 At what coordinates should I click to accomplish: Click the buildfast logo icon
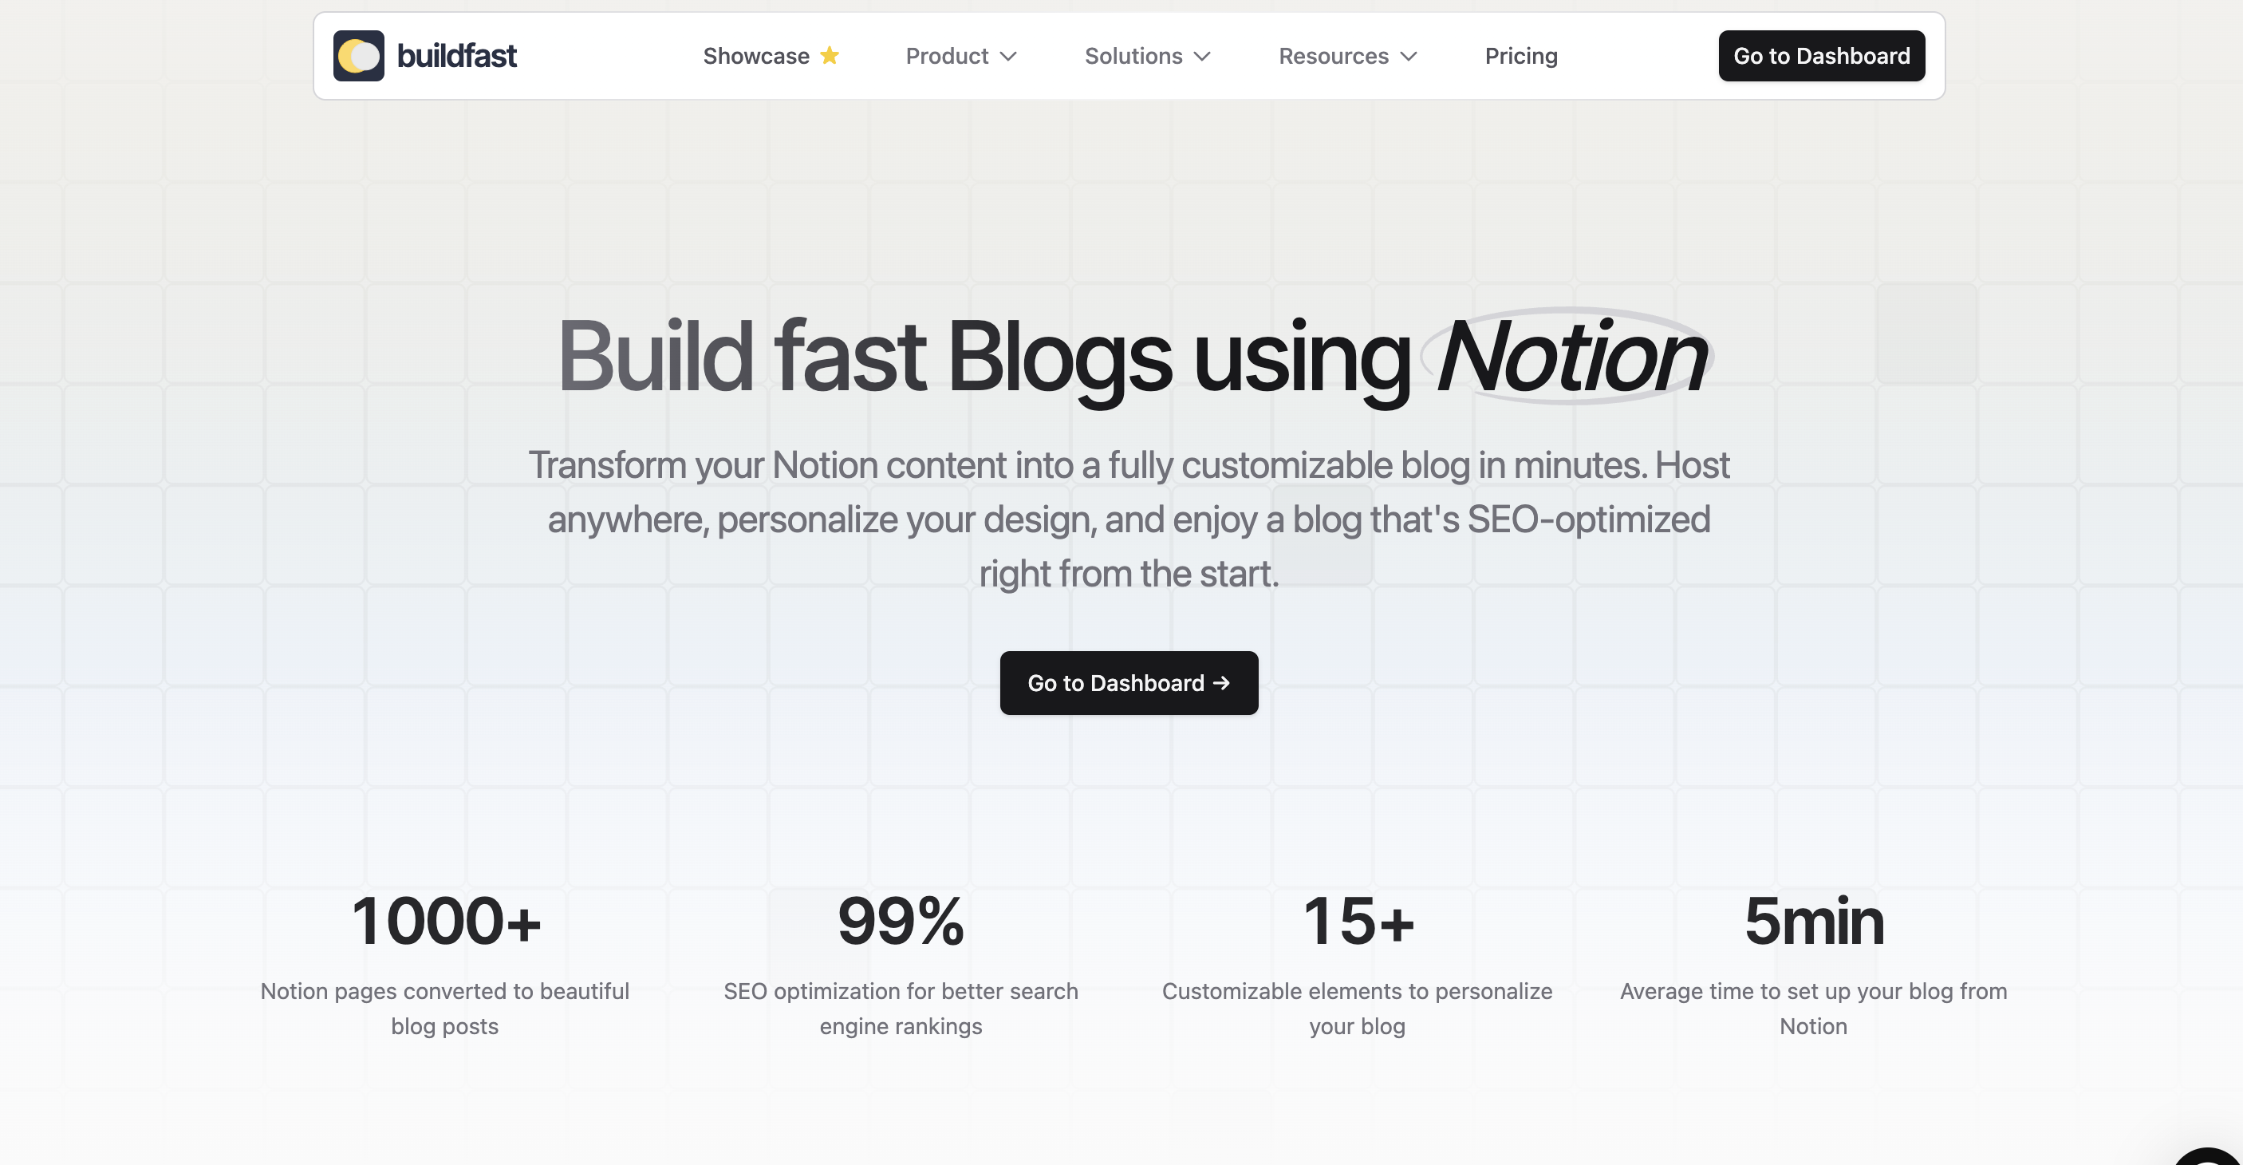(x=359, y=56)
